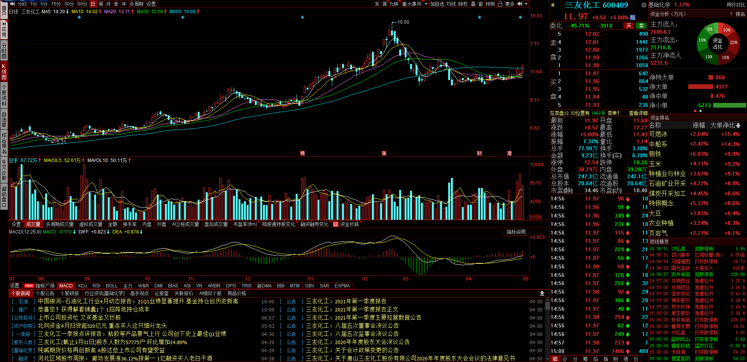
Task: Click the 港 marker on the chart axis
Action: point(509,153)
